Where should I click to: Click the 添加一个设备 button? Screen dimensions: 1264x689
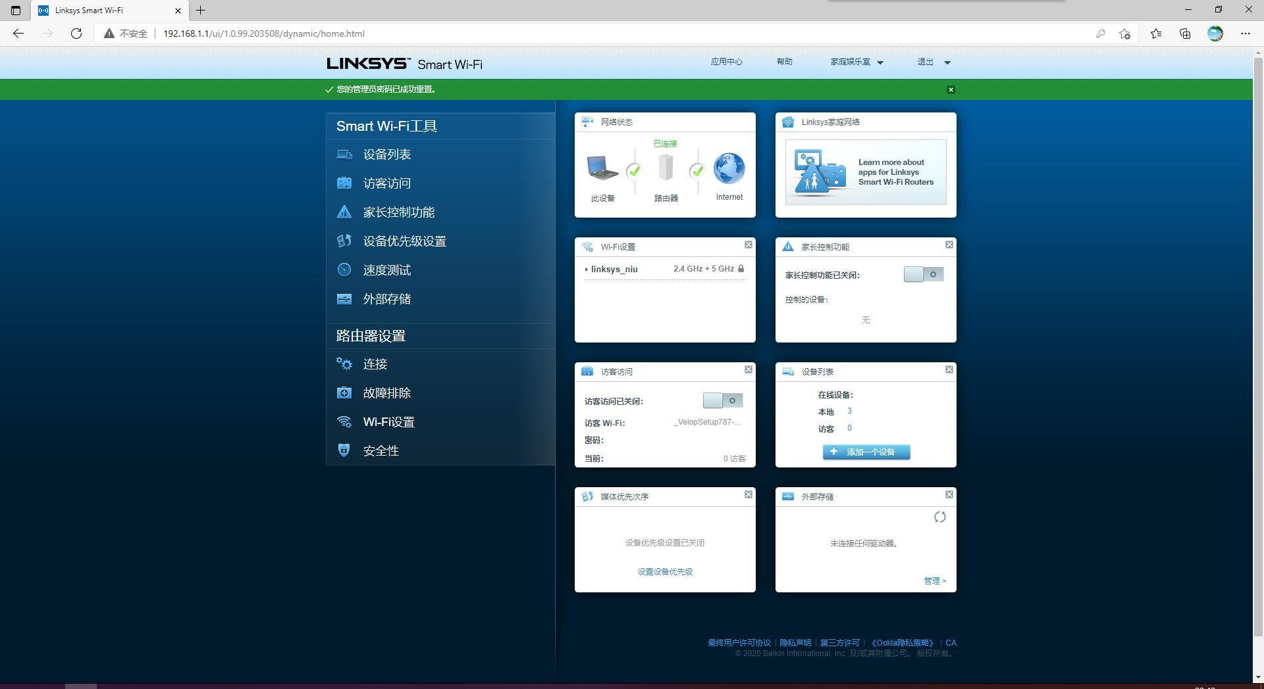(866, 452)
